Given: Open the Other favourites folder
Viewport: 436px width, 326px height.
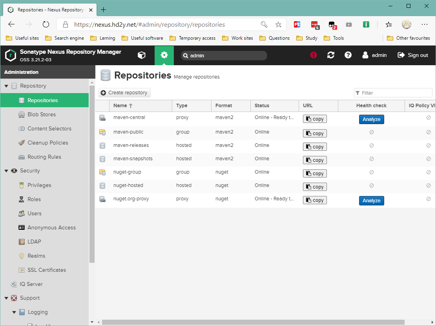Looking at the screenshot, I should coord(409,38).
